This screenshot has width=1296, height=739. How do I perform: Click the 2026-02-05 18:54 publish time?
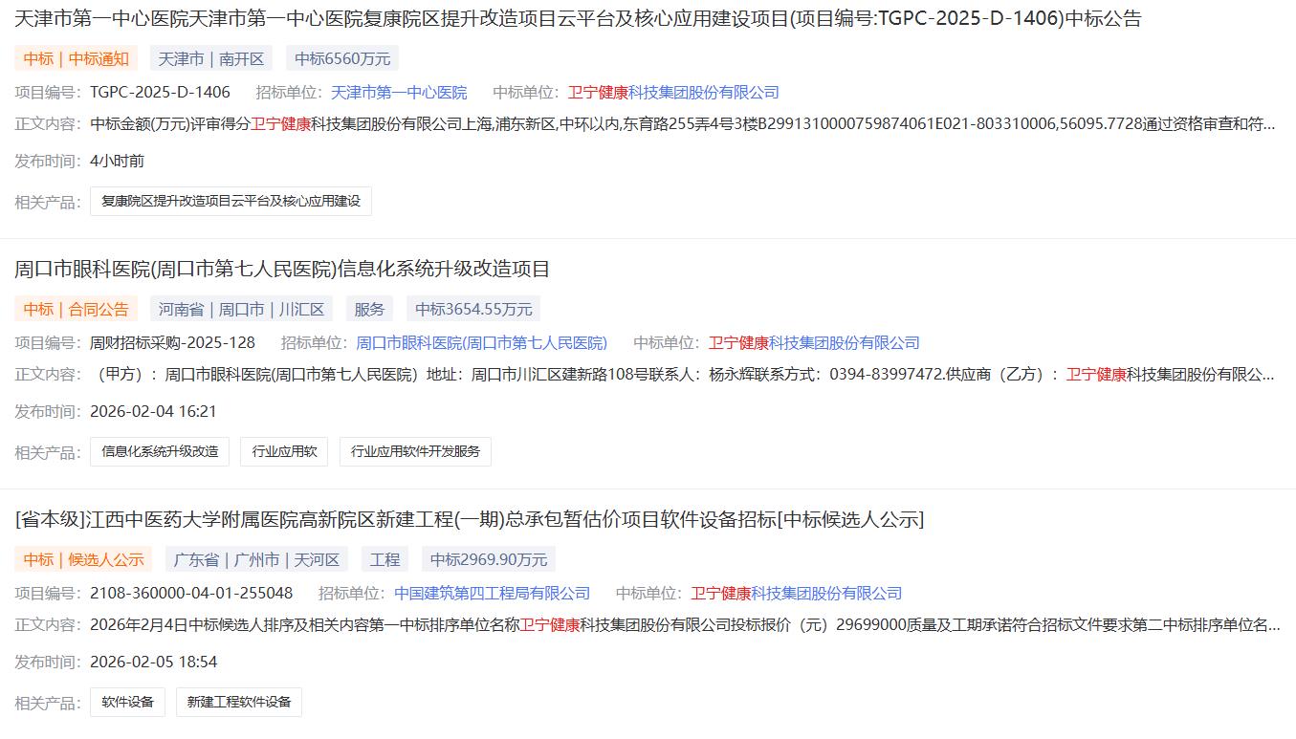click(x=153, y=662)
